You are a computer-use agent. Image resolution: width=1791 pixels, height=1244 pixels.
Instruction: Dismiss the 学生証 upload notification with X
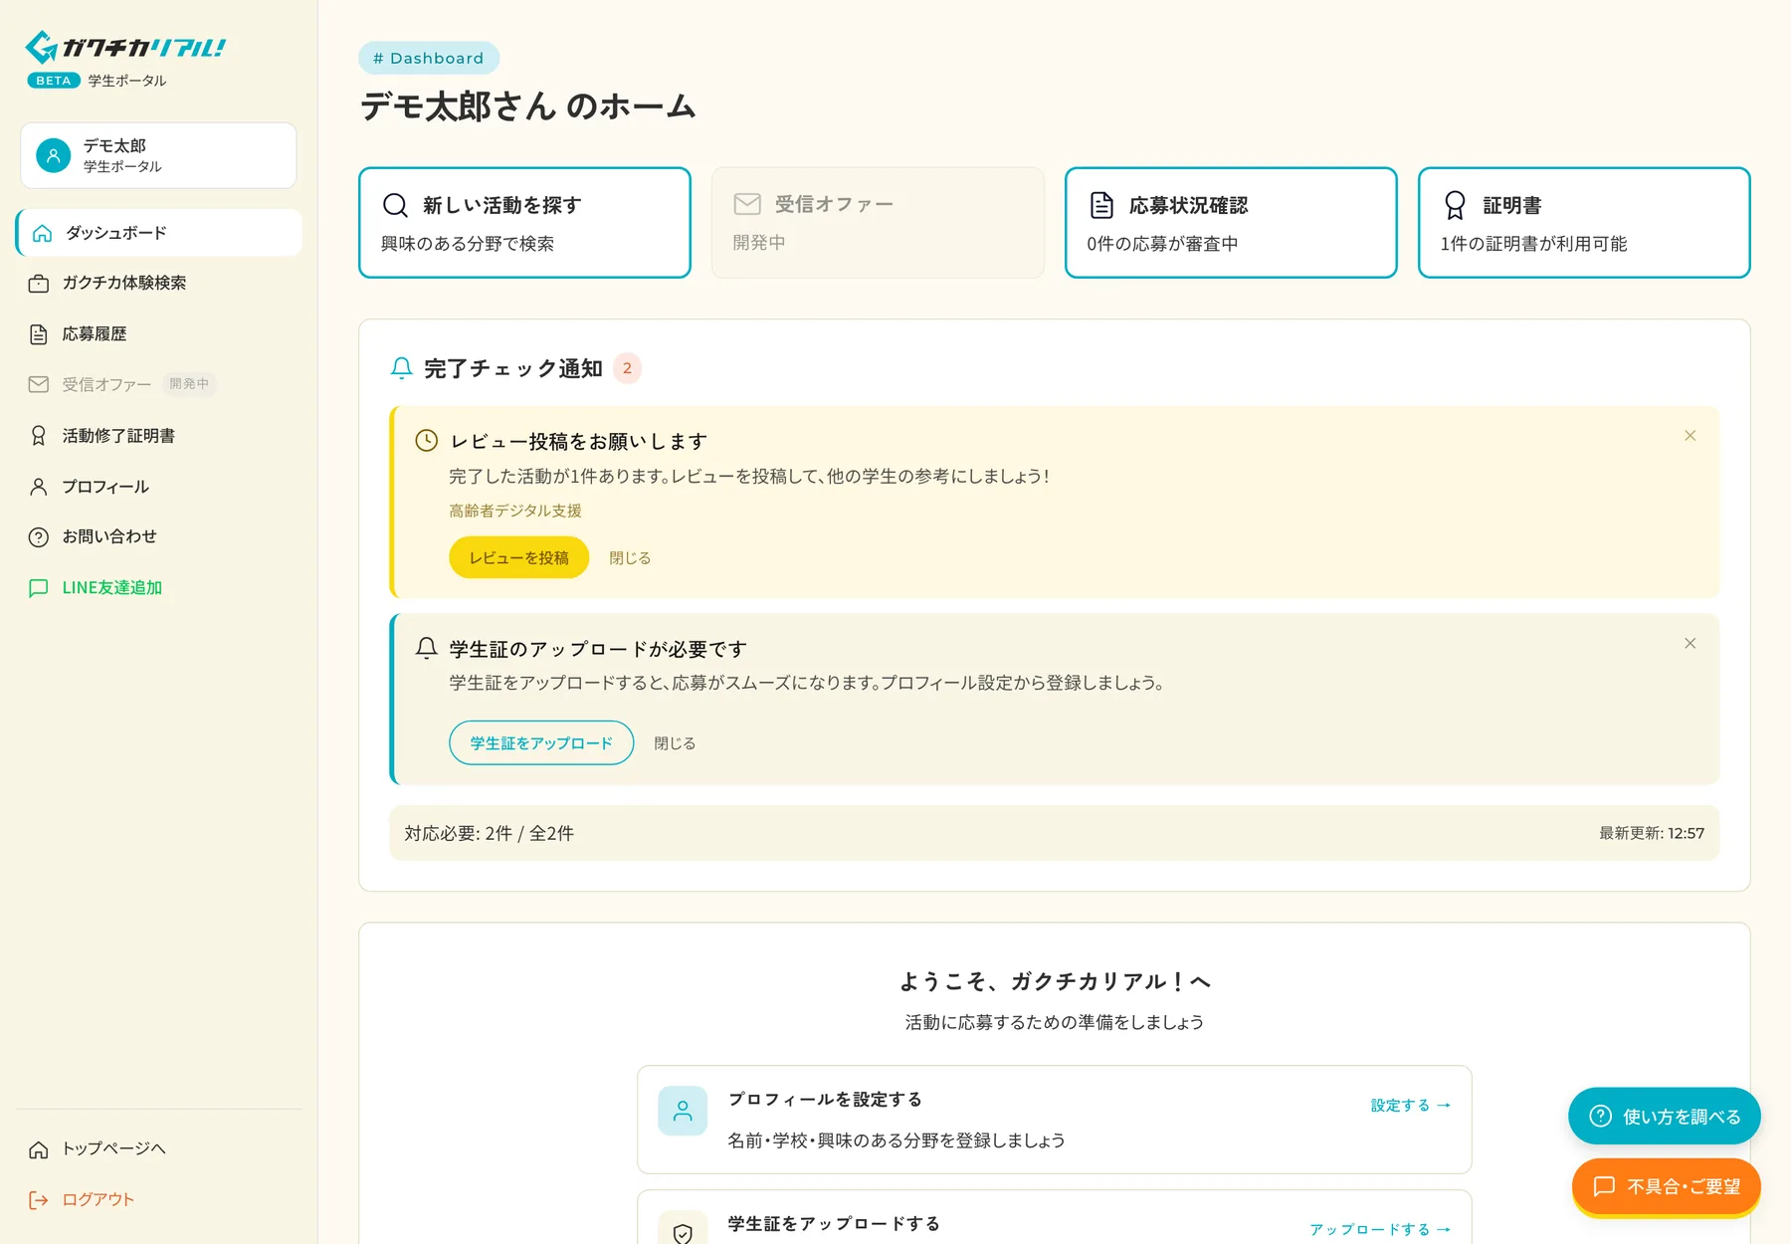coord(1690,644)
